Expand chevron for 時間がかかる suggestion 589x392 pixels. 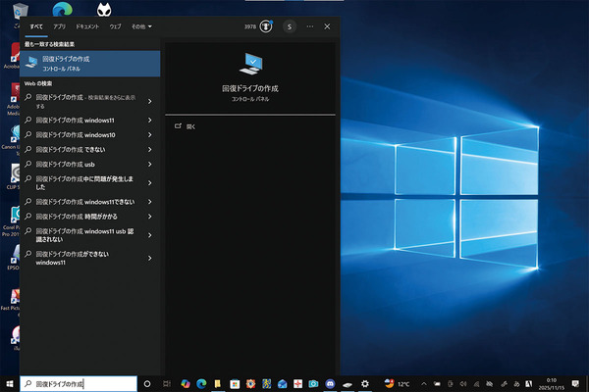[x=149, y=217]
